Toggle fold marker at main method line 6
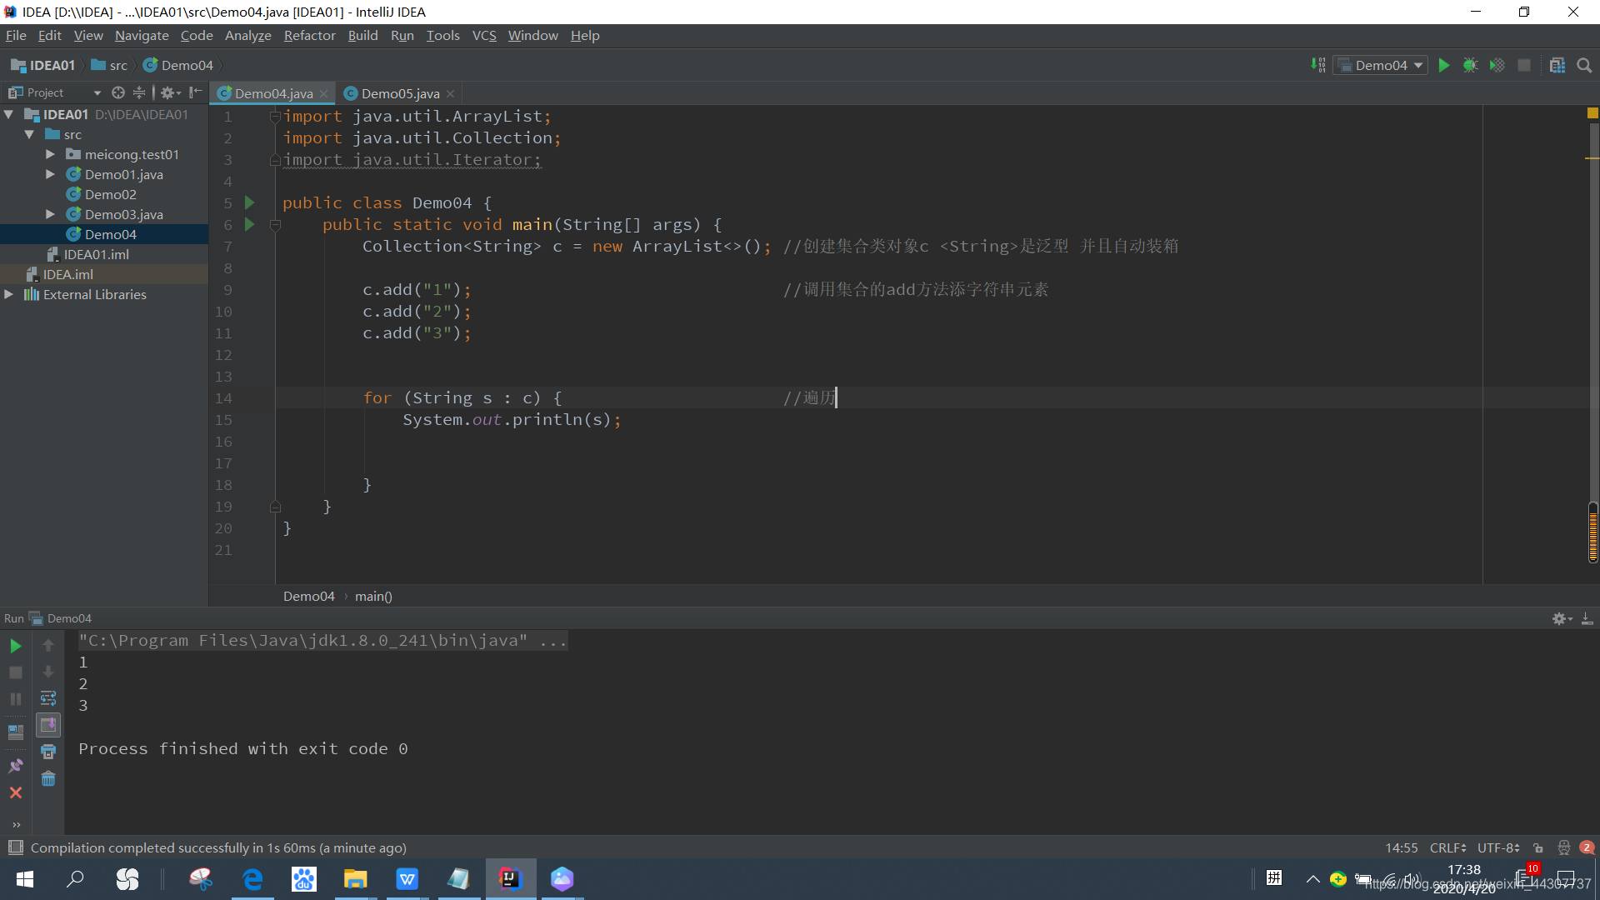1600x900 pixels. [x=275, y=225]
